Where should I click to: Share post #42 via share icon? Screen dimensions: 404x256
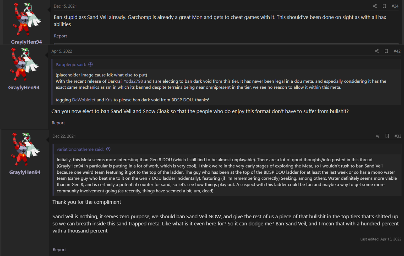click(376, 51)
